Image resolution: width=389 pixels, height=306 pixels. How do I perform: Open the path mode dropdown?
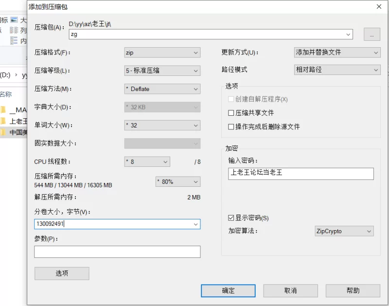(337, 70)
